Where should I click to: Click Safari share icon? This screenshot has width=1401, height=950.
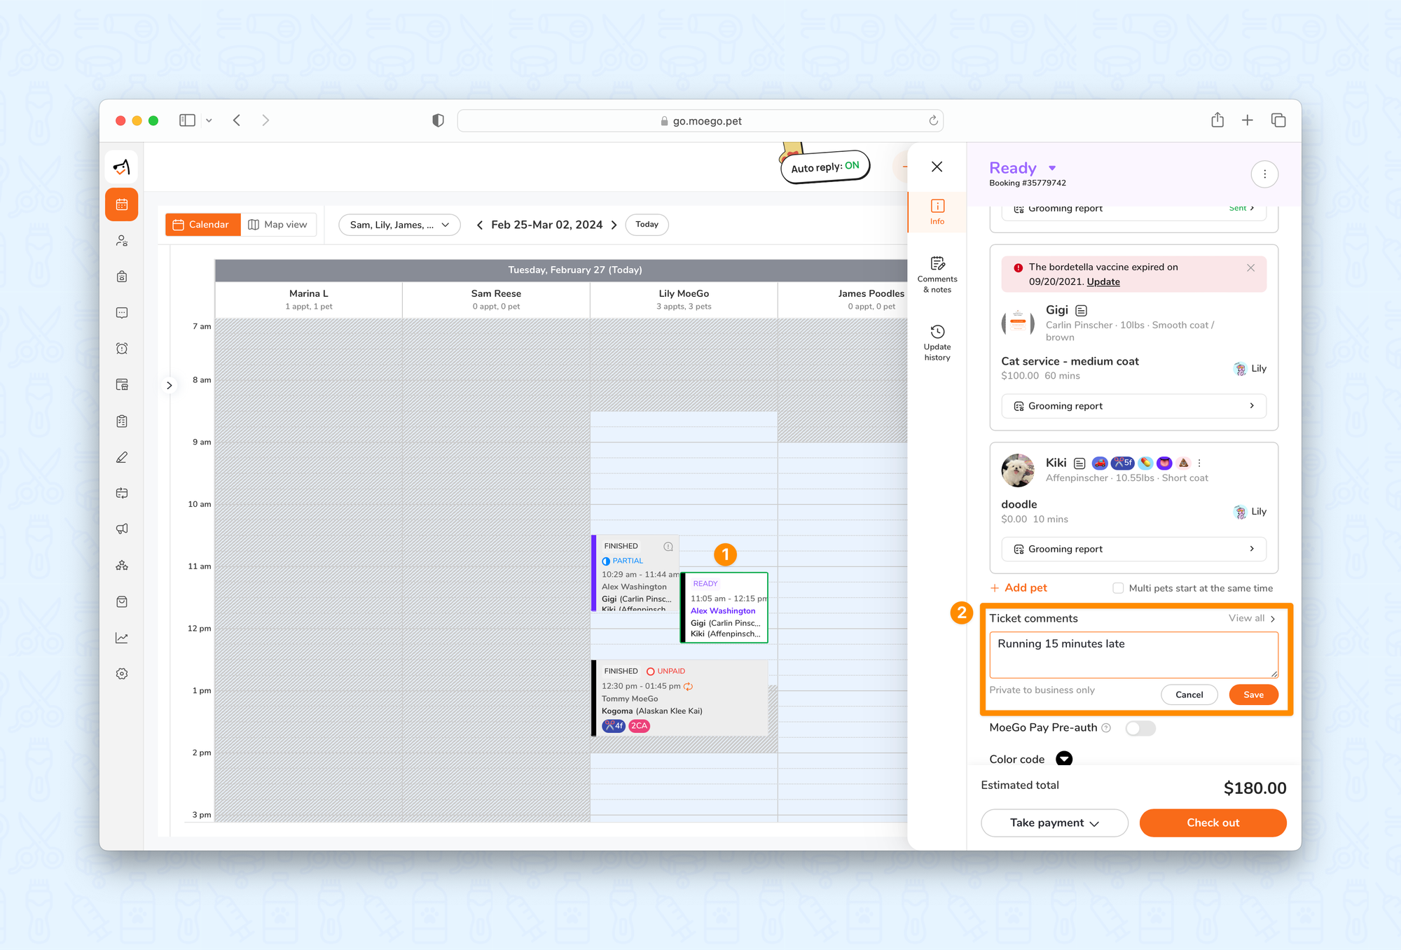pos(1217,120)
